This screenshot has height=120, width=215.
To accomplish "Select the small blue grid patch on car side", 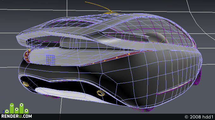I will tap(51, 60).
